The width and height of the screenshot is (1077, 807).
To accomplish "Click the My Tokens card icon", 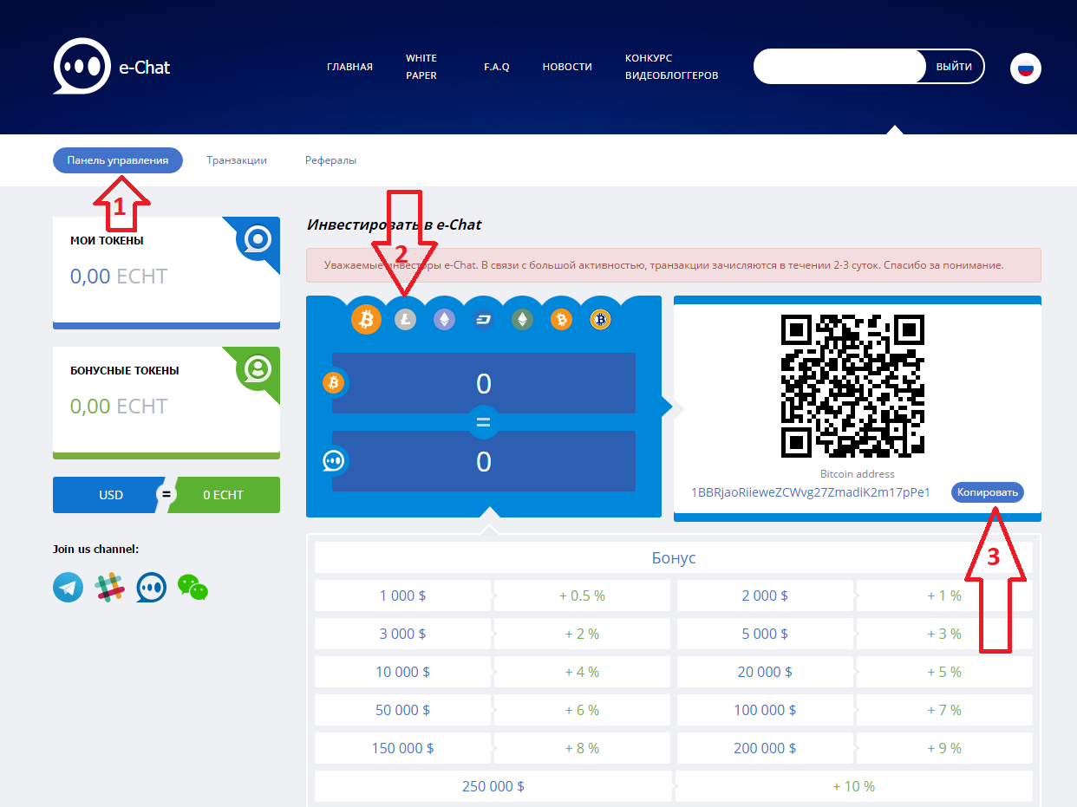I will 258,238.
